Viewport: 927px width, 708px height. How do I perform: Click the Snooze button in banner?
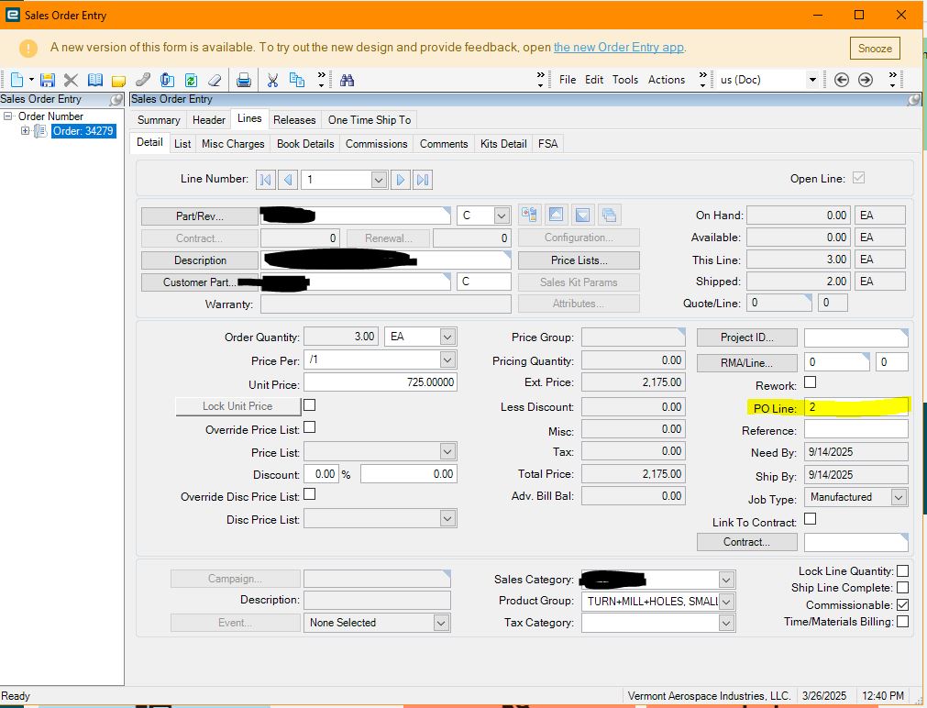click(875, 49)
